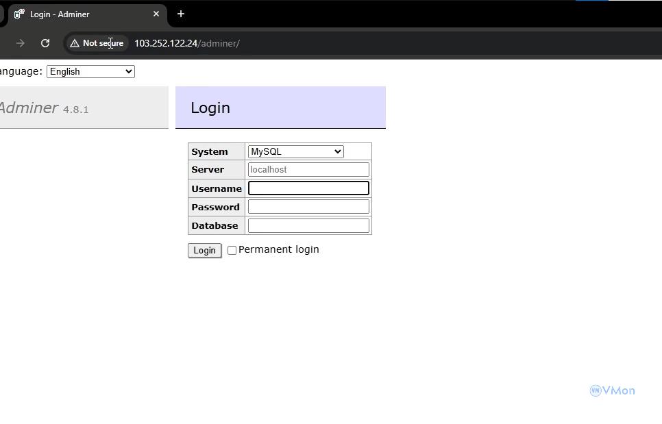Focus the Server field showing localhost

coord(308,169)
